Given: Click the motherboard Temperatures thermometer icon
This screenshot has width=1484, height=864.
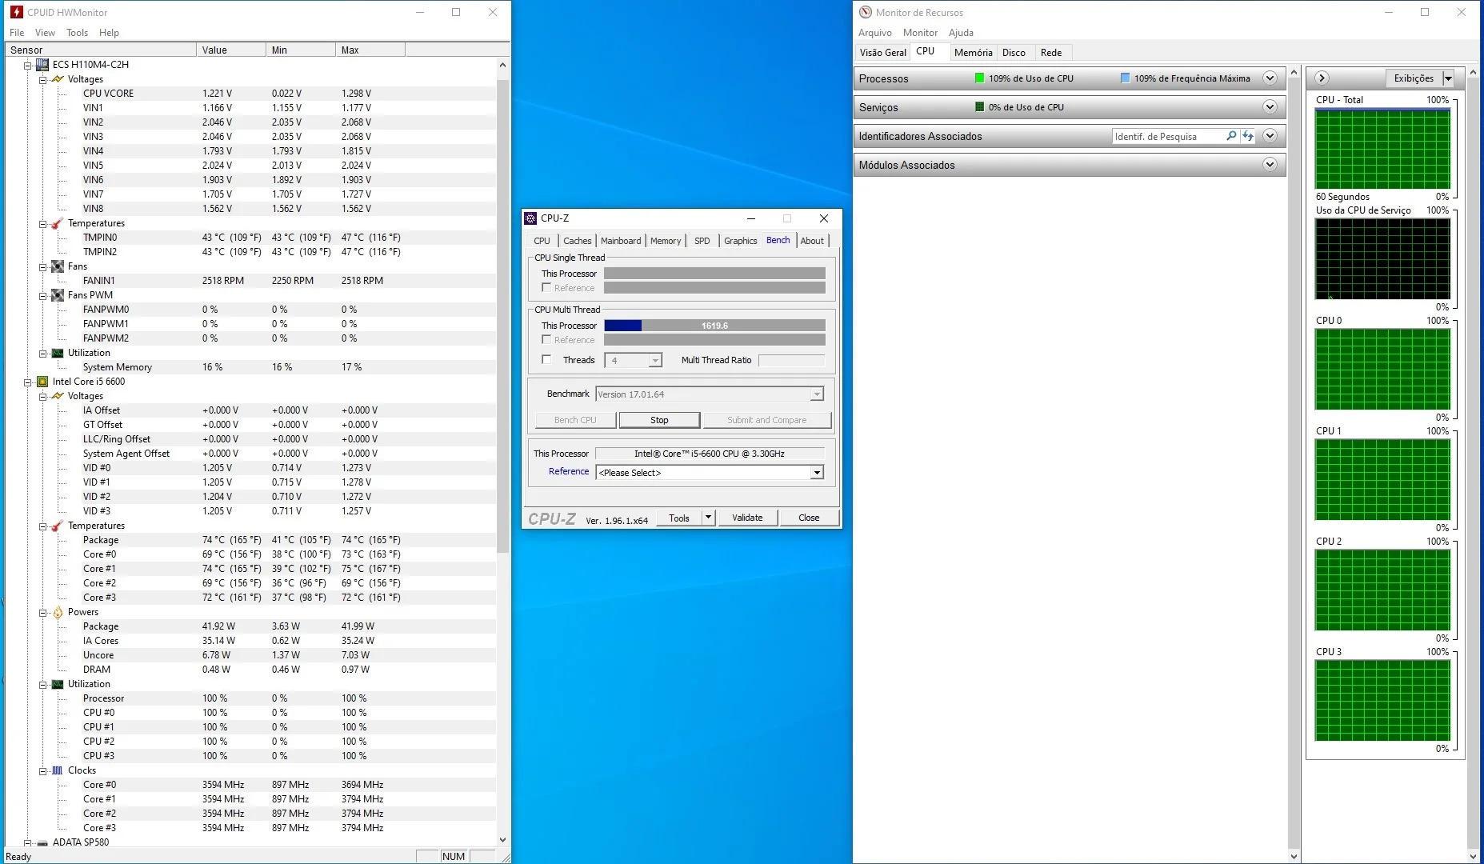Looking at the screenshot, I should tap(58, 223).
